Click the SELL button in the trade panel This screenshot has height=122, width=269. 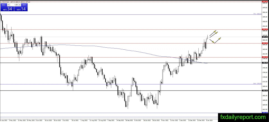[x=3, y=5]
